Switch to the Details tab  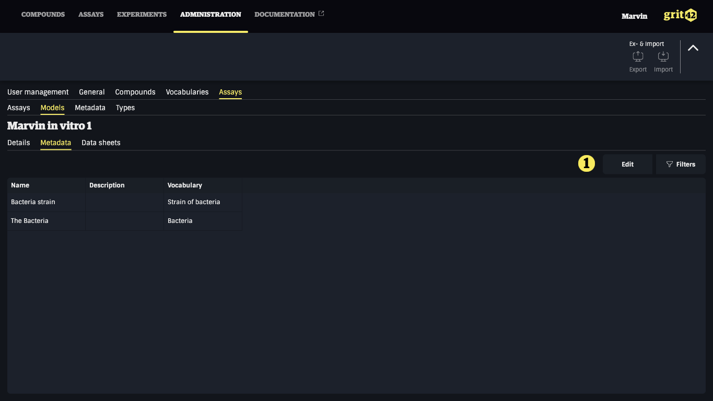[x=19, y=143]
